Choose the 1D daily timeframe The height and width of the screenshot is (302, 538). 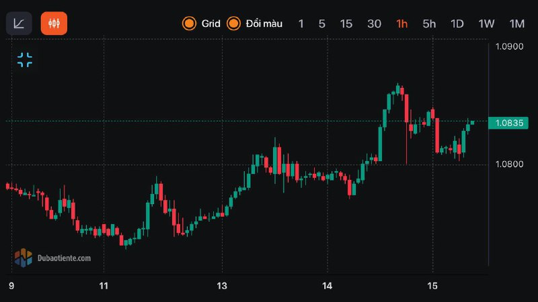pyautogui.click(x=457, y=23)
